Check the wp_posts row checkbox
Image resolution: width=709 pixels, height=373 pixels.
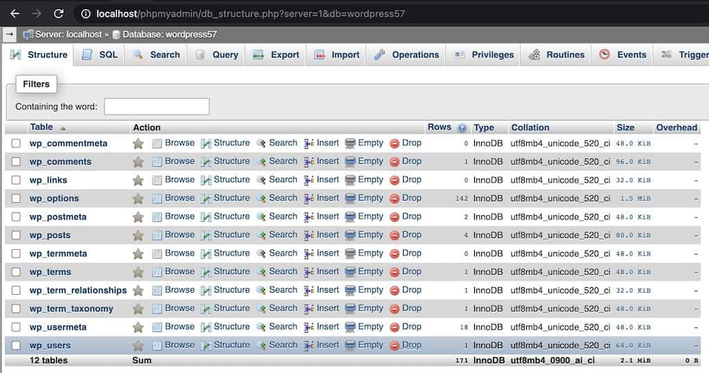[17, 235]
